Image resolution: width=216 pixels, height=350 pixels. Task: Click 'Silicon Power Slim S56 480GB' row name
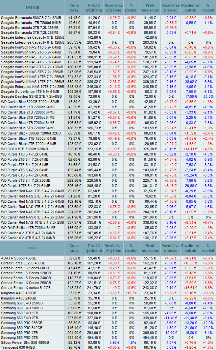(25, 342)
